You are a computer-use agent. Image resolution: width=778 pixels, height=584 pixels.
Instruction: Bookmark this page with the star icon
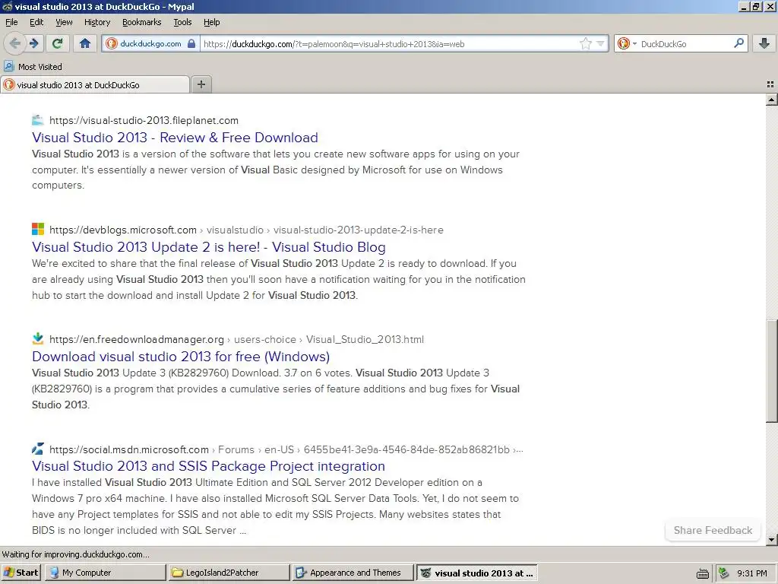(x=586, y=43)
